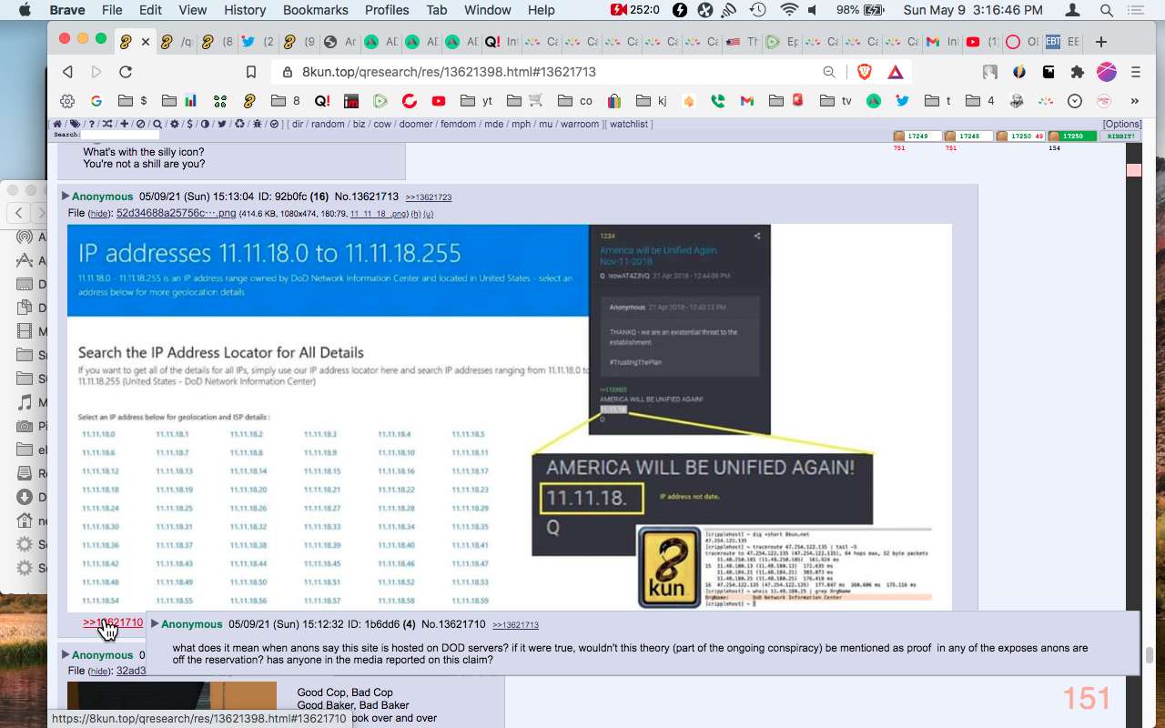Open the YouTube red bookmark icon
This screenshot has width=1165, height=728.
pyautogui.click(x=439, y=101)
